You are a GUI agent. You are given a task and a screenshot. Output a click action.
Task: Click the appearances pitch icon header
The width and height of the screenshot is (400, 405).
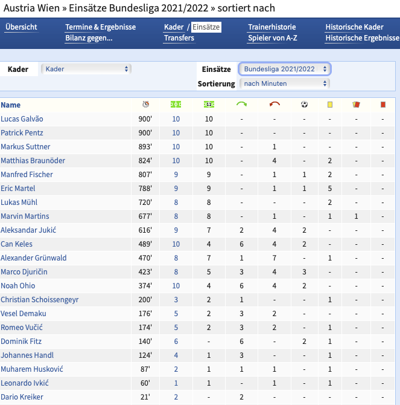tap(176, 105)
